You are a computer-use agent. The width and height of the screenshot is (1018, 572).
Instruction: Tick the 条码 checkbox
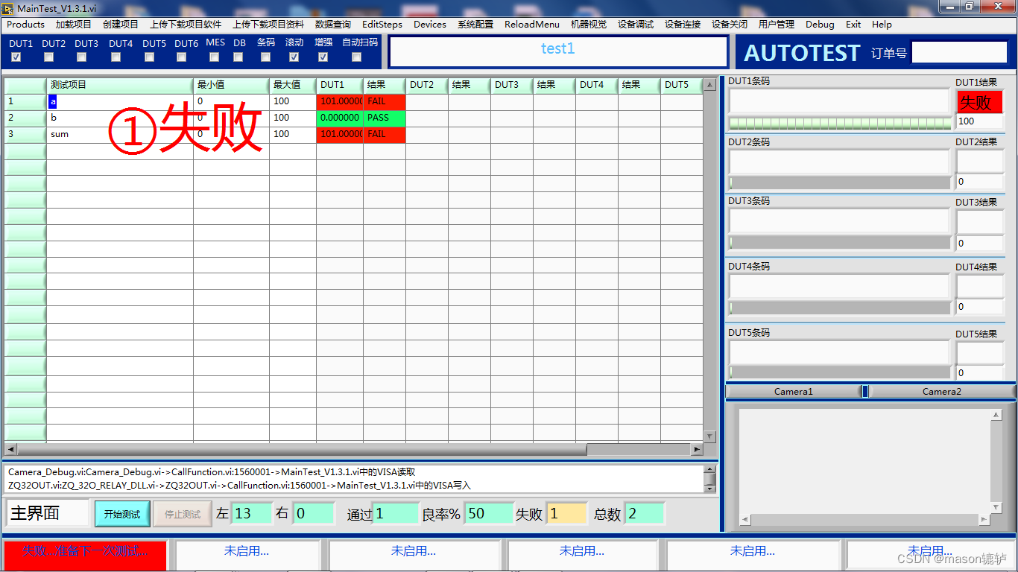pyautogui.click(x=266, y=57)
